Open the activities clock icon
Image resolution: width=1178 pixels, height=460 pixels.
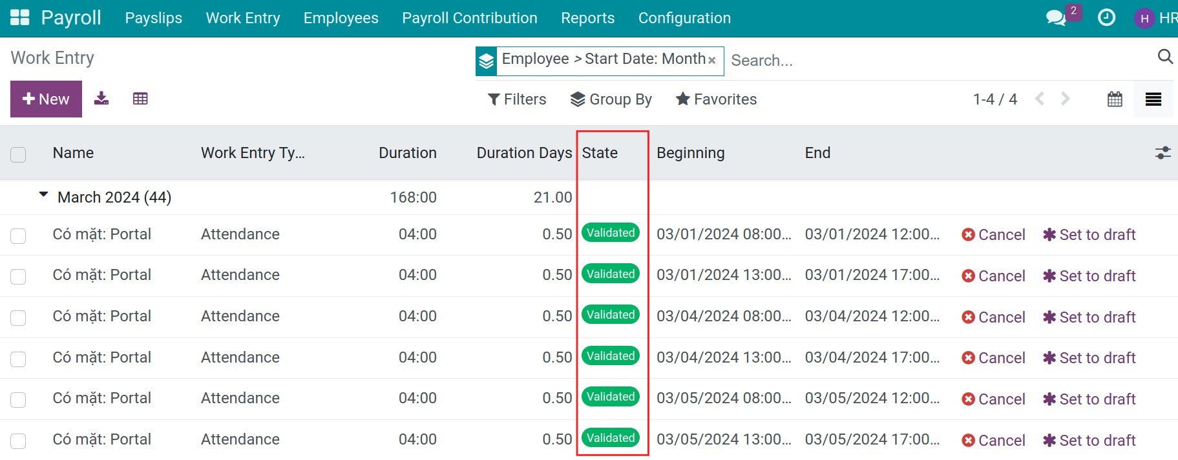(x=1106, y=18)
